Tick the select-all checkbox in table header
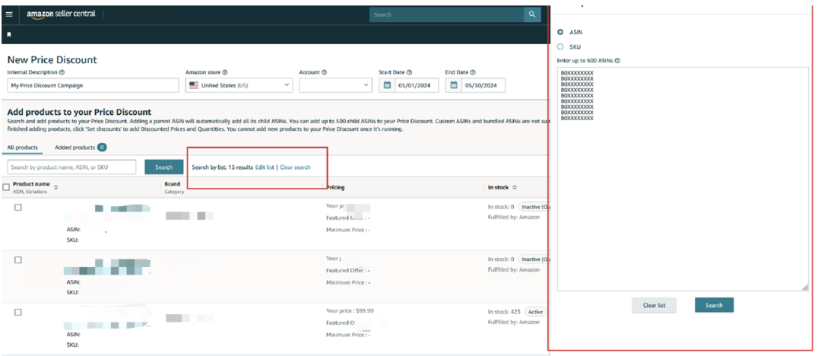 click(6, 186)
